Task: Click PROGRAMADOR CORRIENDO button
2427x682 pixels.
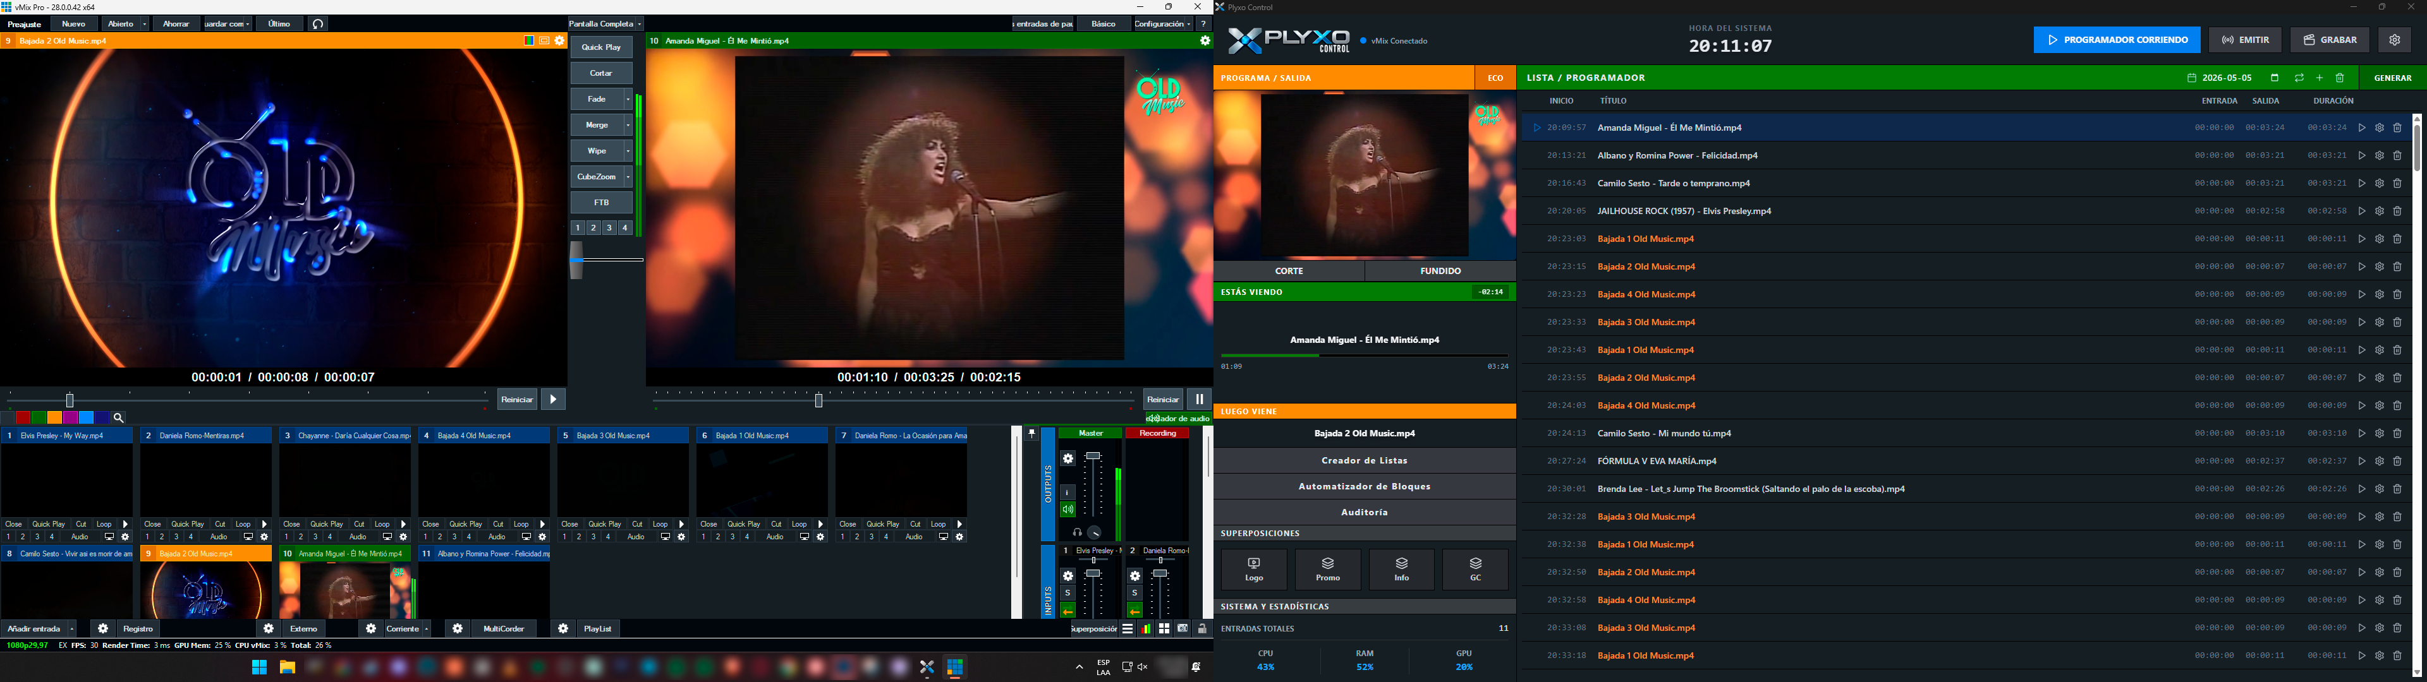Action: click(x=2117, y=40)
